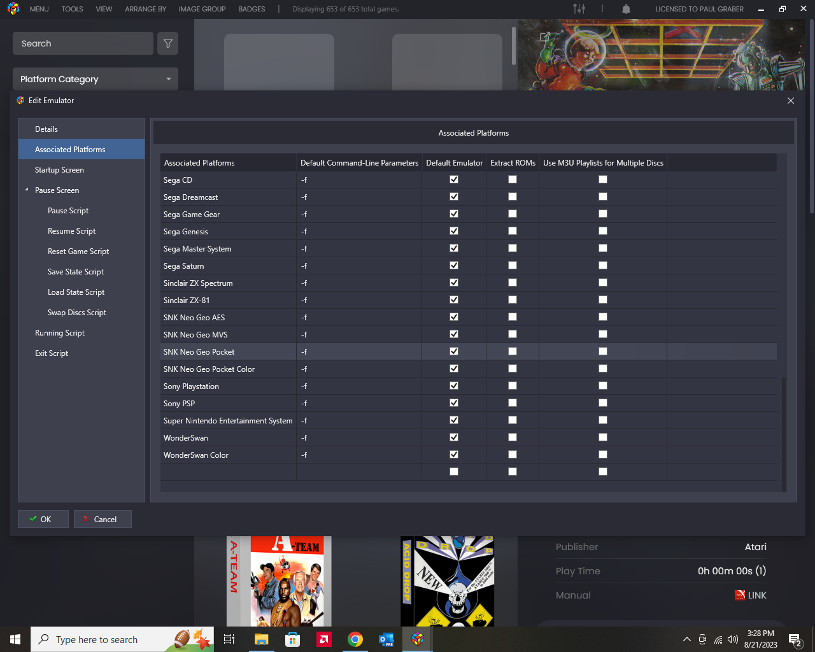
Task: Enable Extract ROMs for SNK Neo Geo MVS
Action: coord(513,334)
